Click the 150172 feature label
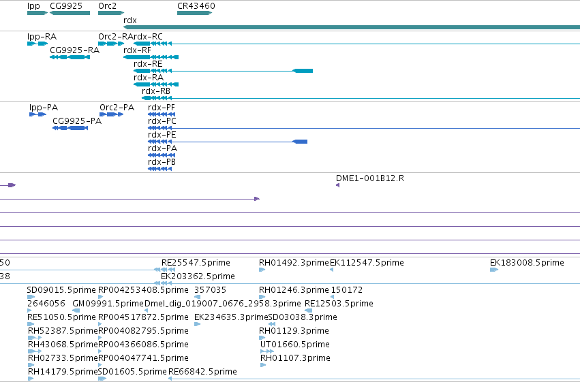The height and width of the screenshot is (382, 580). 347,290
